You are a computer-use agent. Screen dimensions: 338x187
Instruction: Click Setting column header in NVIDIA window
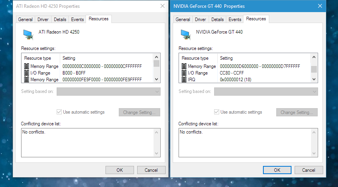[x=264, y=58]
